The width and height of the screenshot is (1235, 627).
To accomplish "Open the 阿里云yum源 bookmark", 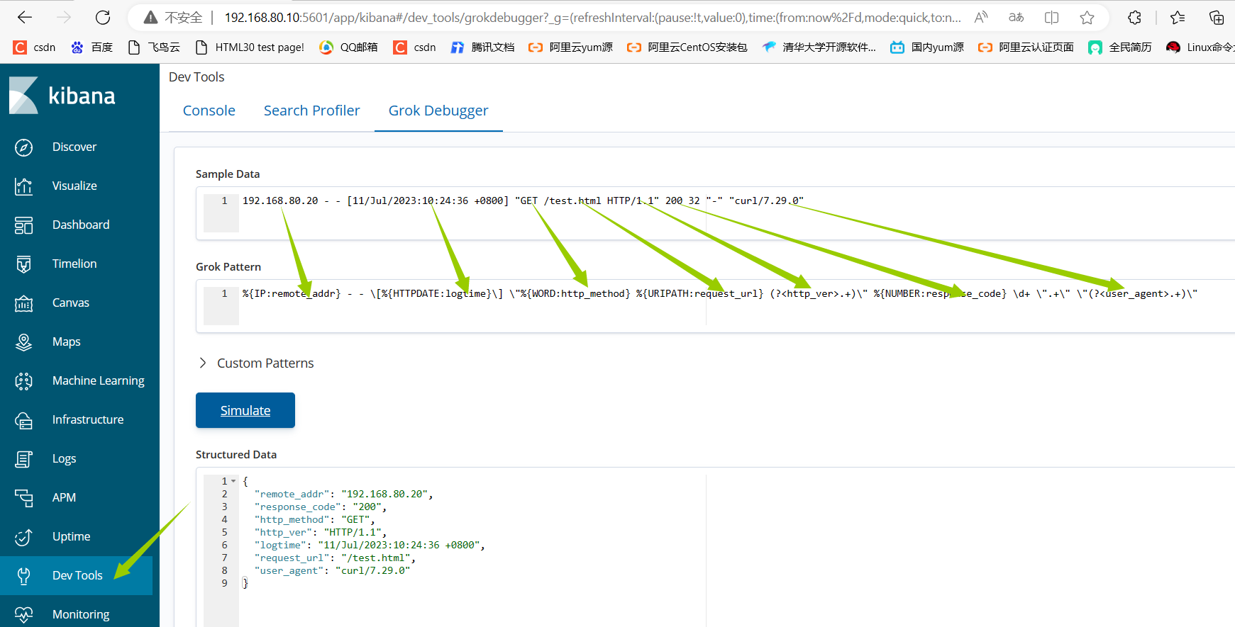I will pyautogui.click(x=571, y=47).
